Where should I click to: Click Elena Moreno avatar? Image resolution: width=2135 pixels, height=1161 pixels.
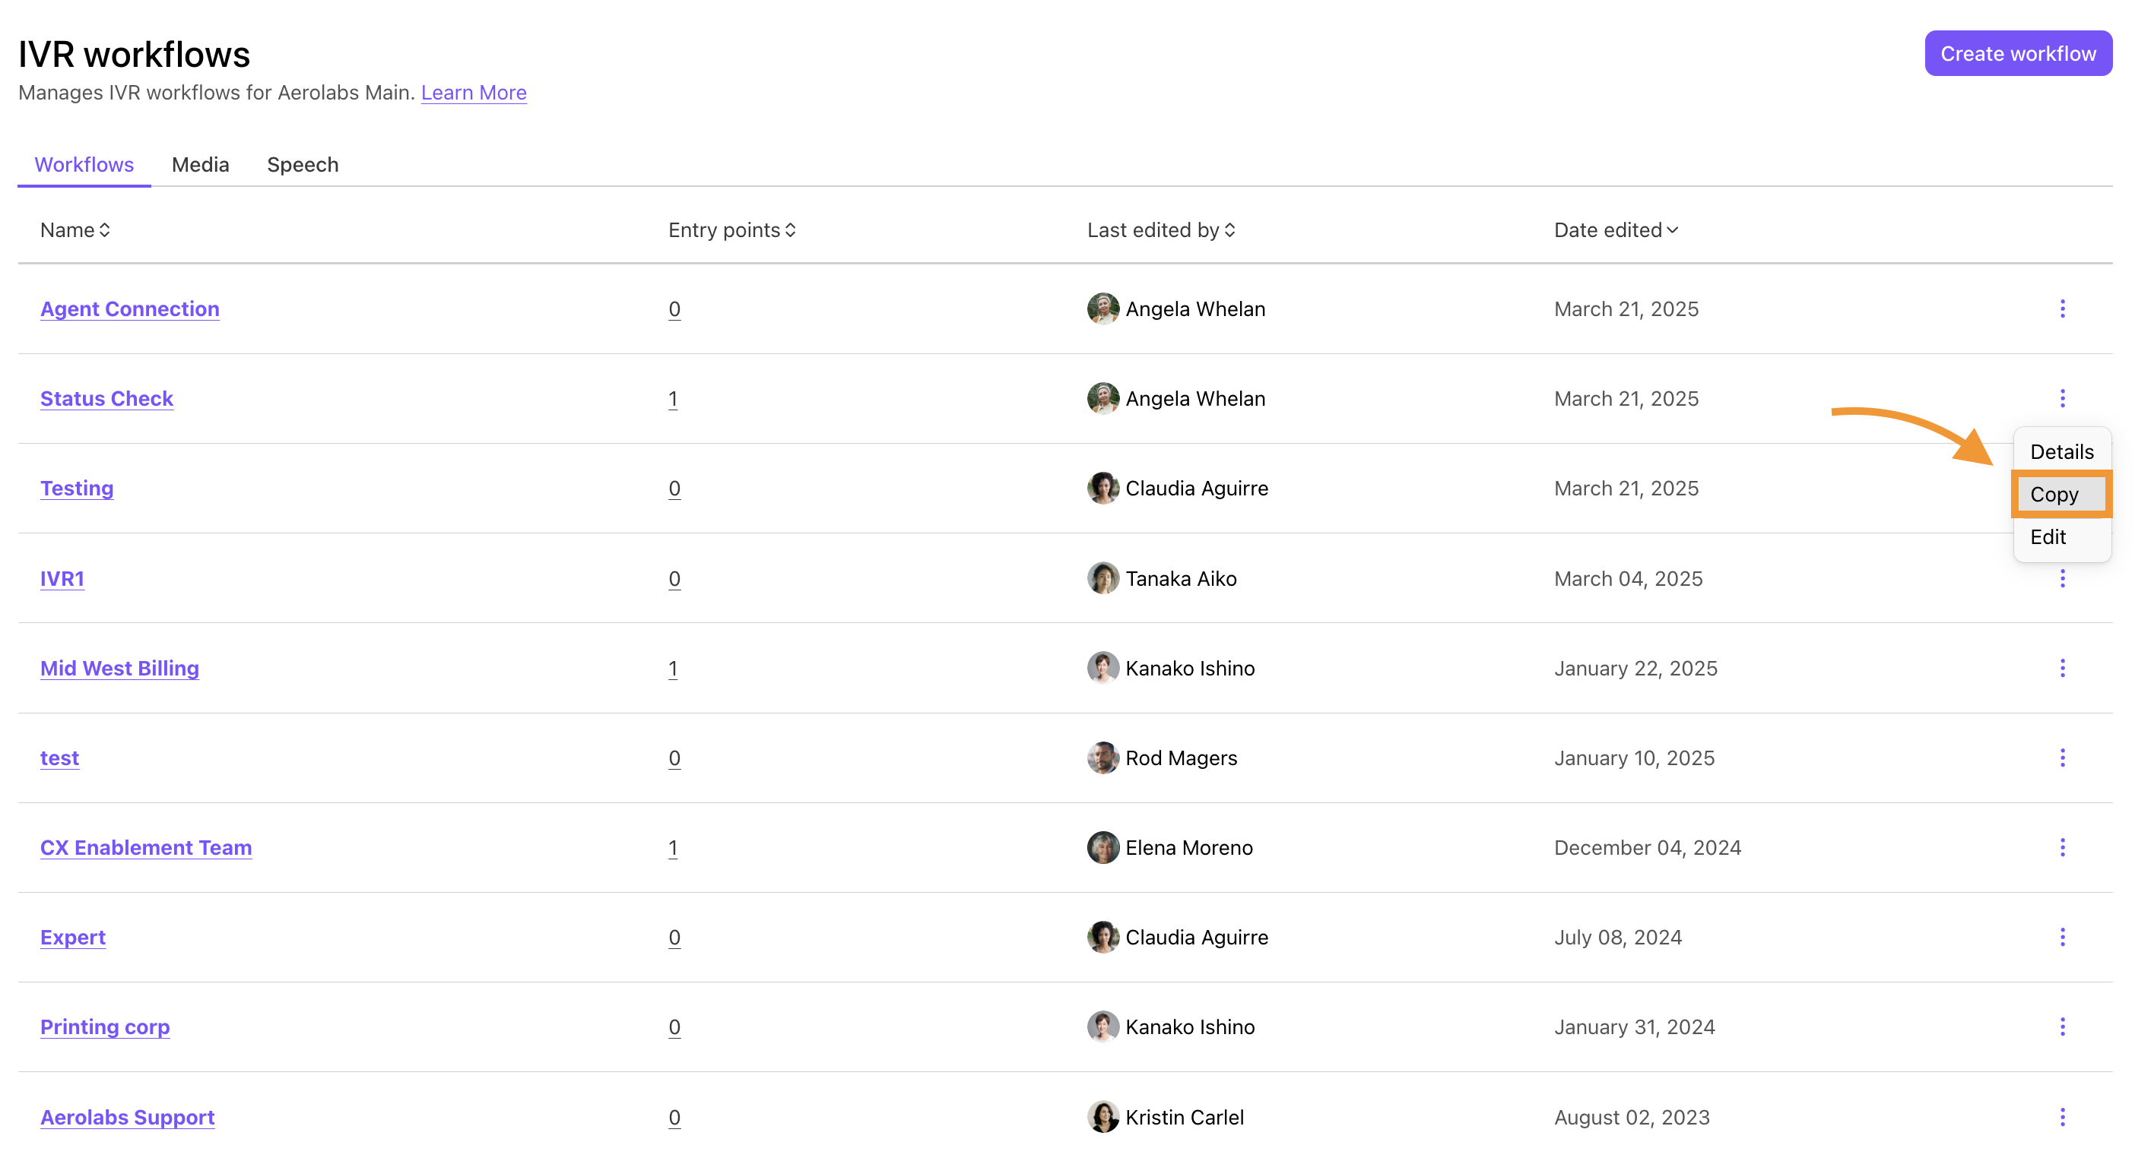pos(1102,847)
